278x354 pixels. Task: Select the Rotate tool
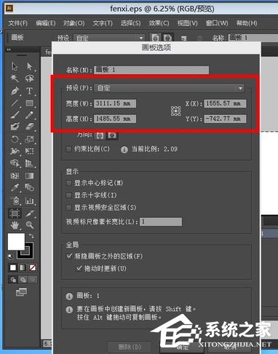(x=15, y=139)
